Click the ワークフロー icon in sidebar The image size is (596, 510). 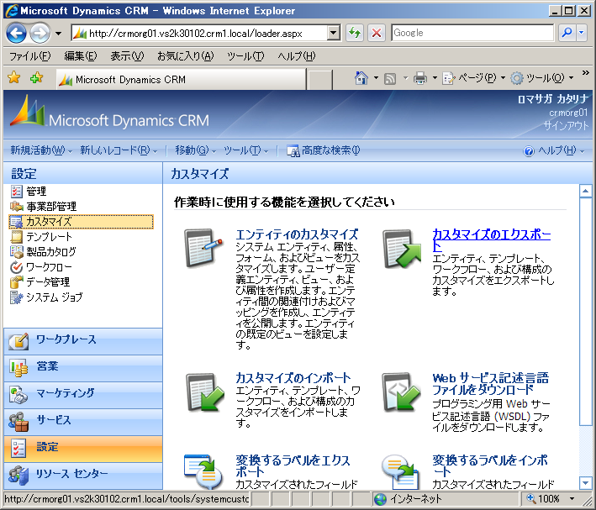point(16,267)
